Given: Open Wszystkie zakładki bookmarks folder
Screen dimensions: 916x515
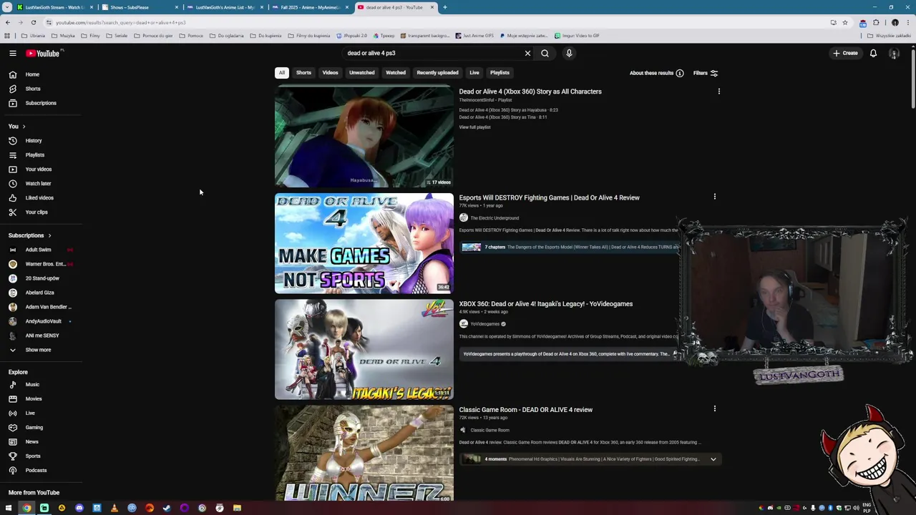Looking at the screenshot, I should 890,36.
